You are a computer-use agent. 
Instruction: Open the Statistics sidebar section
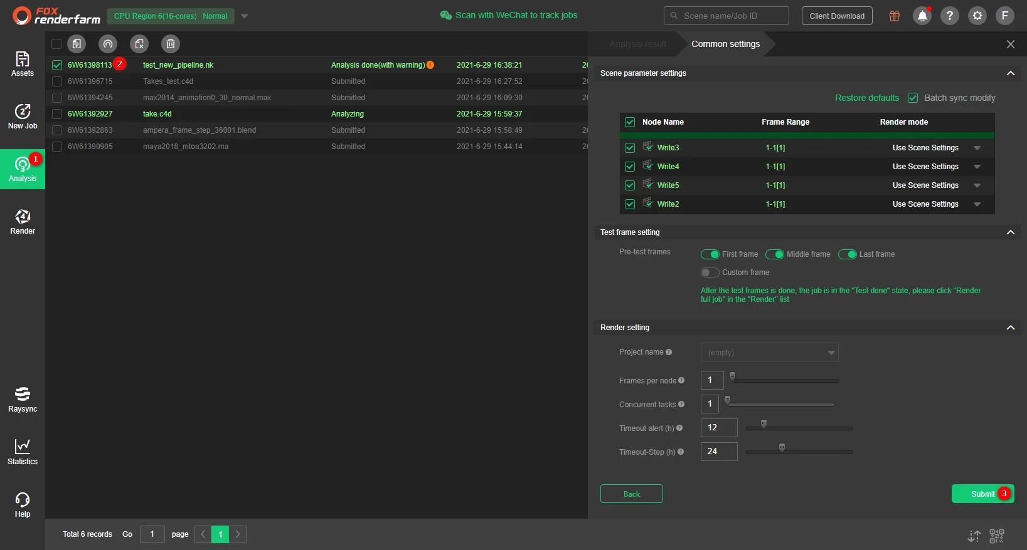tap(23, 452)
